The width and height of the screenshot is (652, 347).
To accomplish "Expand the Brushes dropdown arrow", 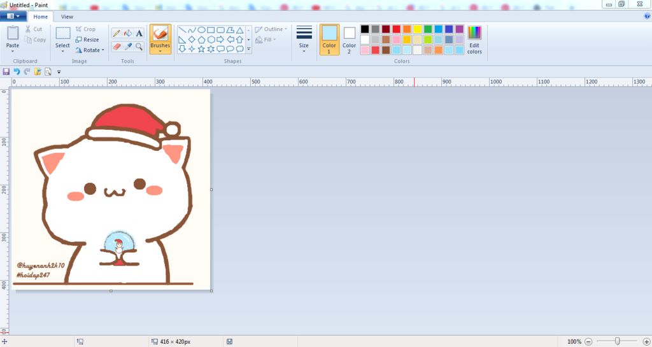I will click(x=160, y=51).
